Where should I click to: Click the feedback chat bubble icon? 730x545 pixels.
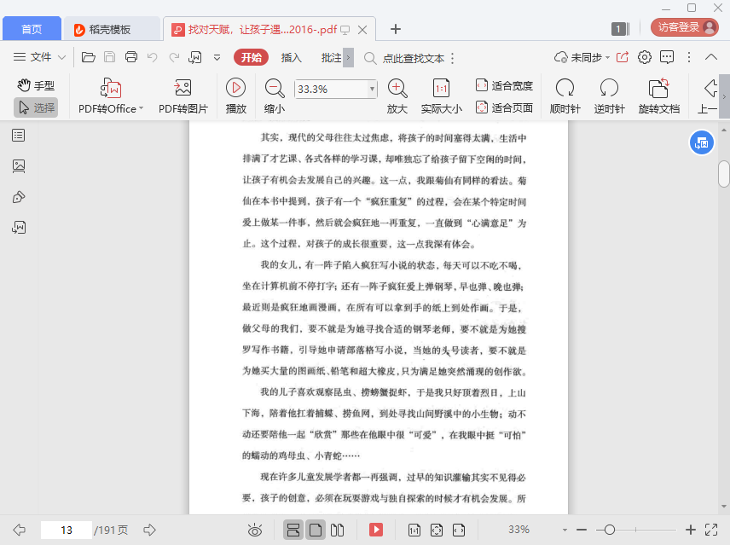pos(667,57)
